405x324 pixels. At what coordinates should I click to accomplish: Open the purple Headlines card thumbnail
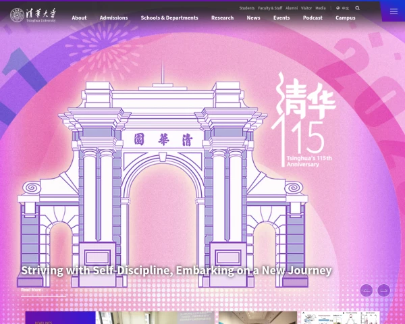(61, 317)
